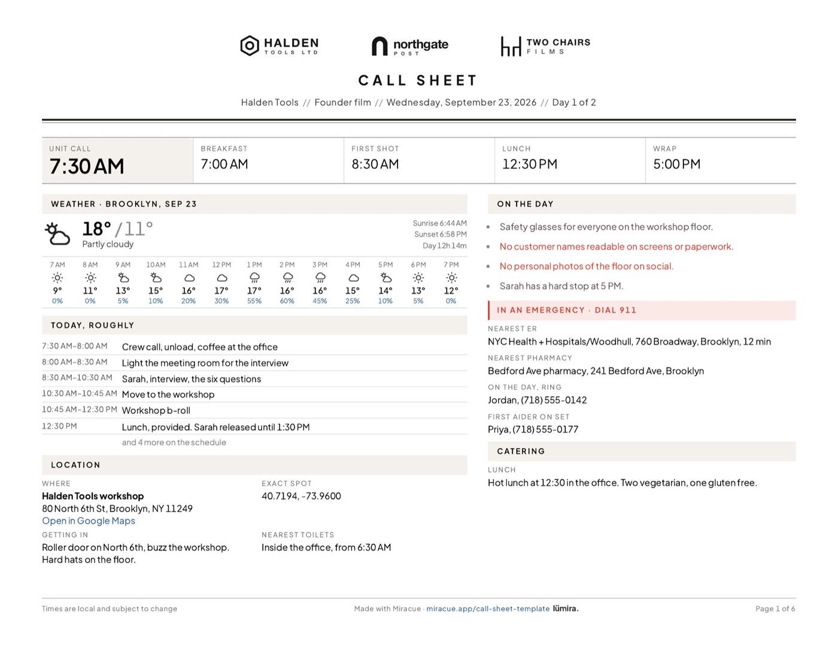Click the "and 4 more on the schedule" text
The image size is (838, 647).
point(174,442)
